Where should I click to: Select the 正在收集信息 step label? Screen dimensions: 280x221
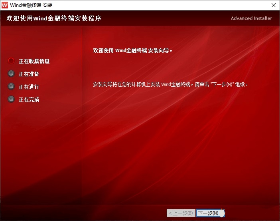[34, 61]
